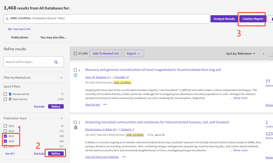Check the select-all 0/3,468 checkbox
The height and width of the screenshot is (163, 273).
[75, 53]
